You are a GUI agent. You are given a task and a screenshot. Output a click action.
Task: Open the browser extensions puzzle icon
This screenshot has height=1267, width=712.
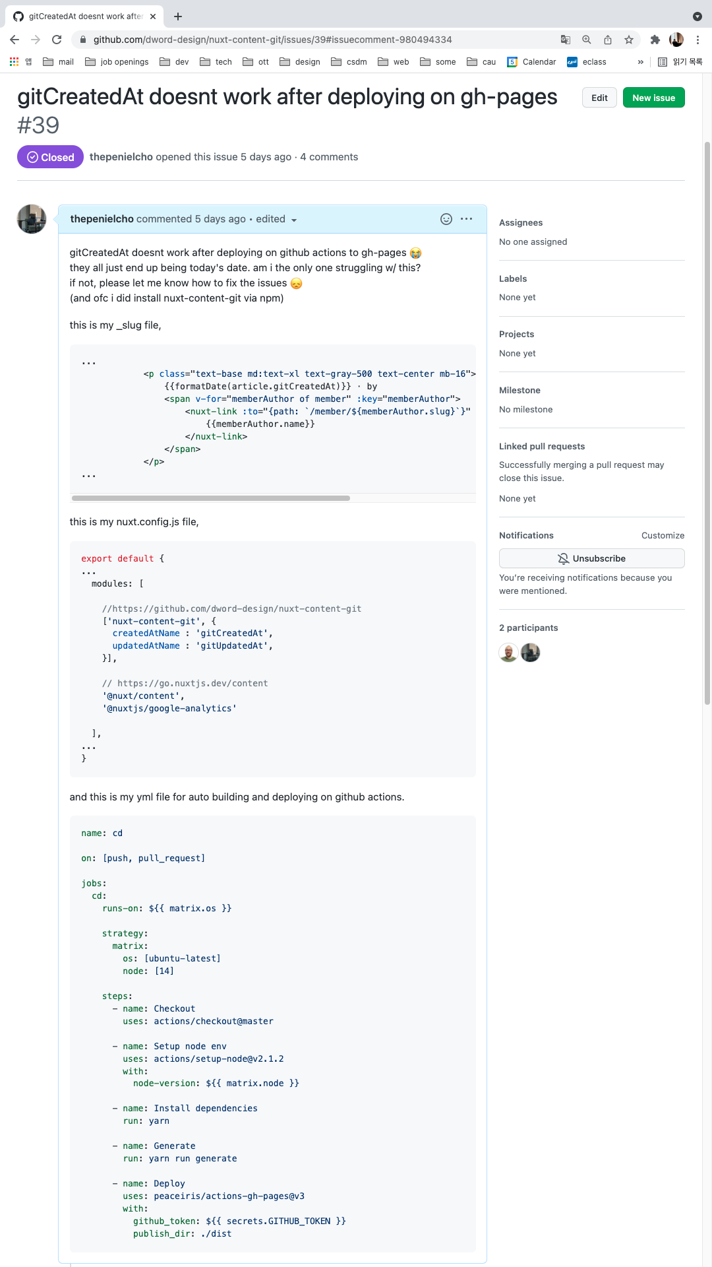655,40
